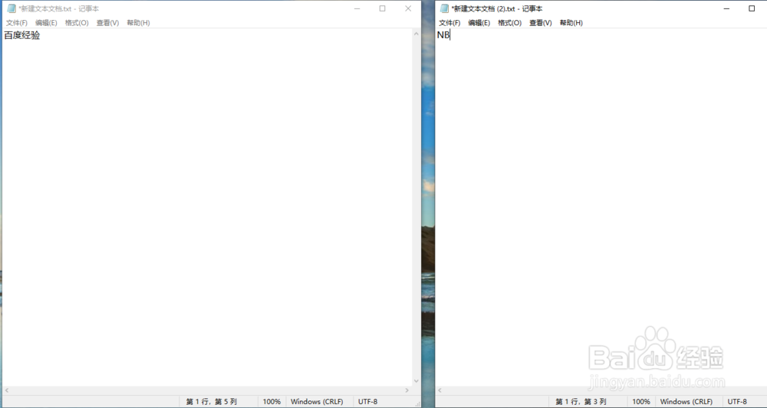Click the scroll-left arrow in left window

(x=6, y=390)
